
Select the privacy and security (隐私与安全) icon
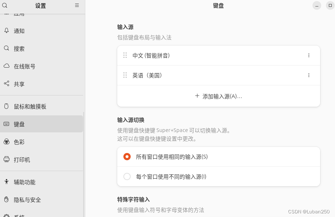click(6, 200)
